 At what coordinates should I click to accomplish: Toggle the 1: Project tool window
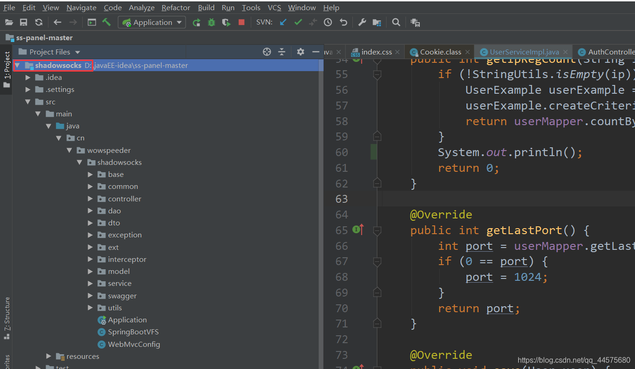6,69
